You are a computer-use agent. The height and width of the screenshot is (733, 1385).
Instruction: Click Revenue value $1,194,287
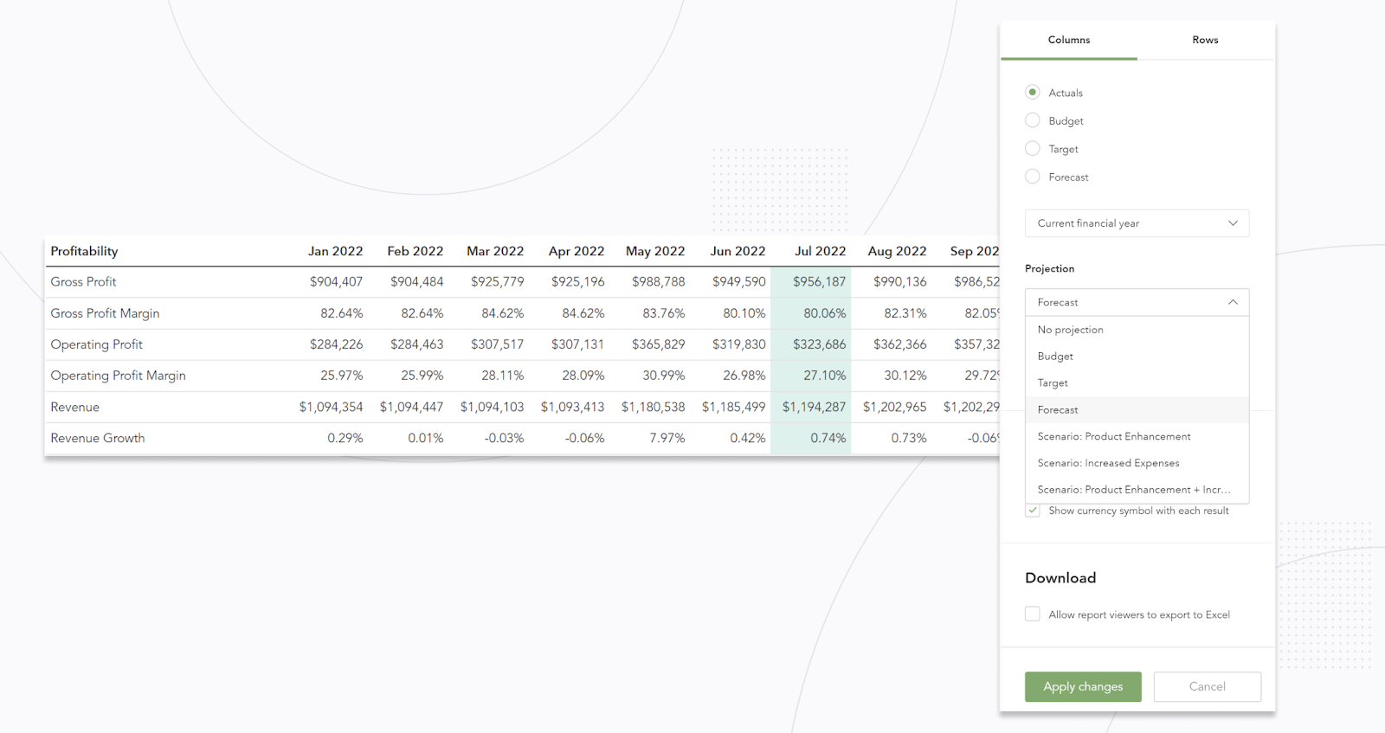pyautogui.click(x=814, y=407)
